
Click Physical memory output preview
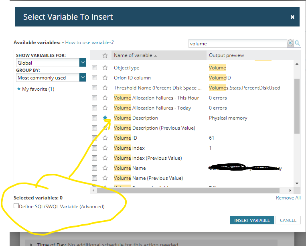pyautogui.click(x=228, y=118)
